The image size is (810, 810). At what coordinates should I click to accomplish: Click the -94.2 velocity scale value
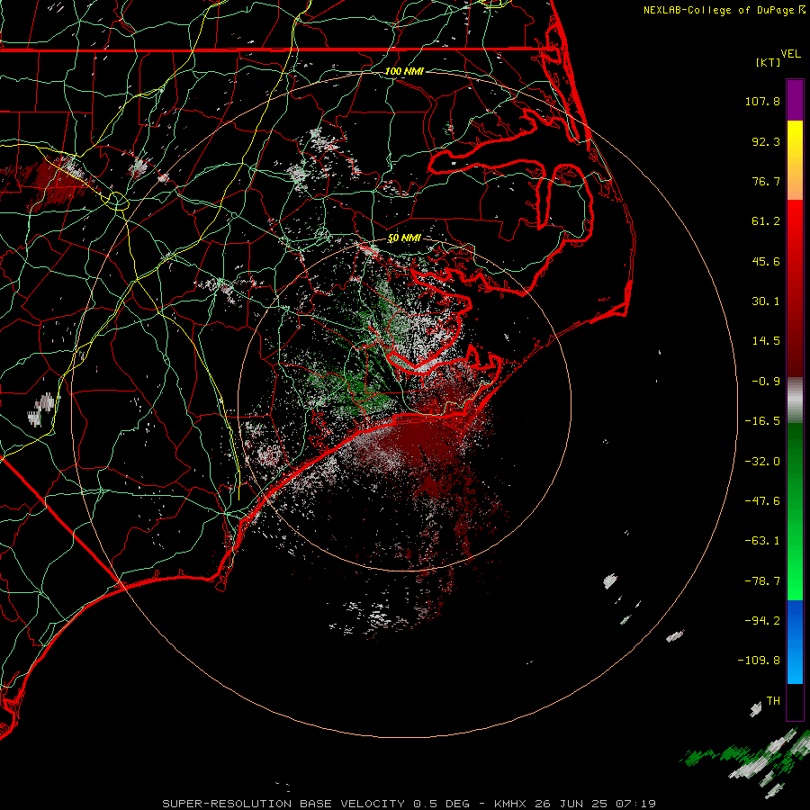tap(762, 621)
